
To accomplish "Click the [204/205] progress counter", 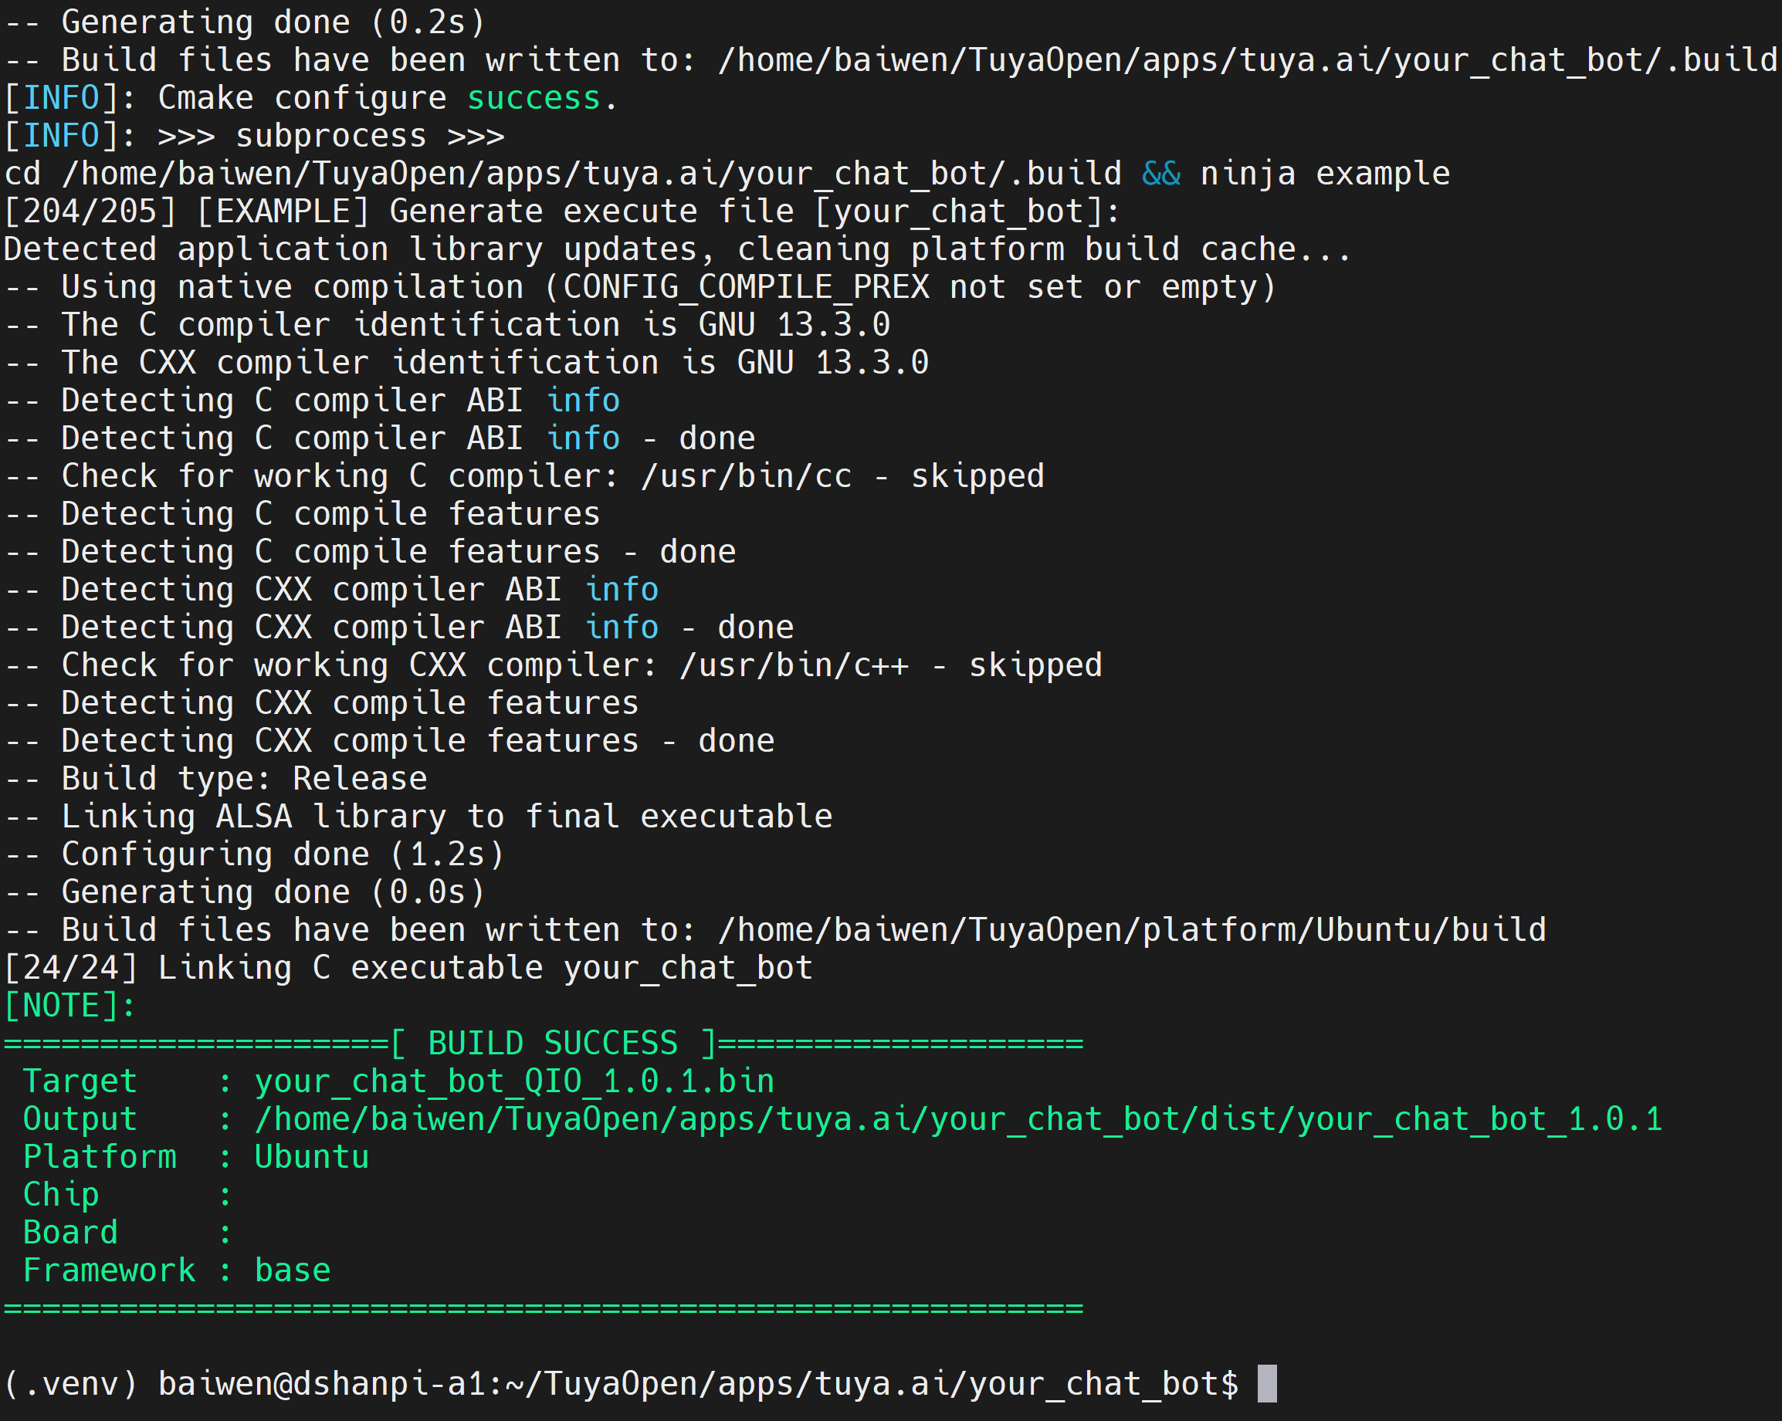I will 90,211.
